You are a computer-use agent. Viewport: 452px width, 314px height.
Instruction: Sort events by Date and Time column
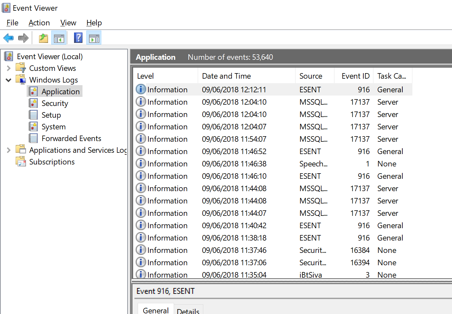click(x=226, y=76)
